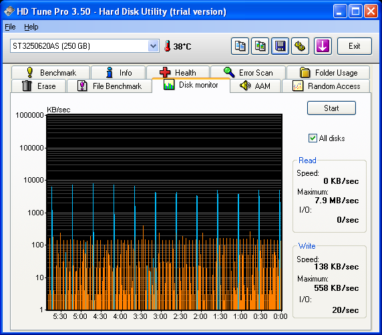Switch to the Benchmark tab

tap(51, 73)
